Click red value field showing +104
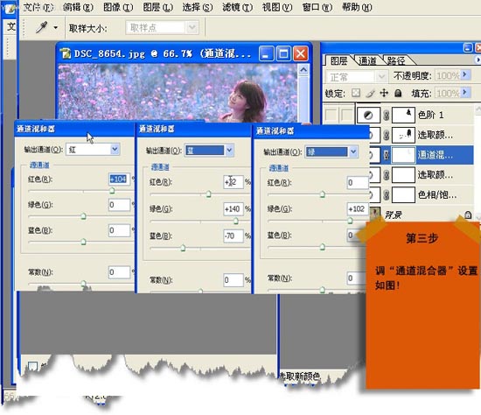481x415 pixels. tap(119, 179)
